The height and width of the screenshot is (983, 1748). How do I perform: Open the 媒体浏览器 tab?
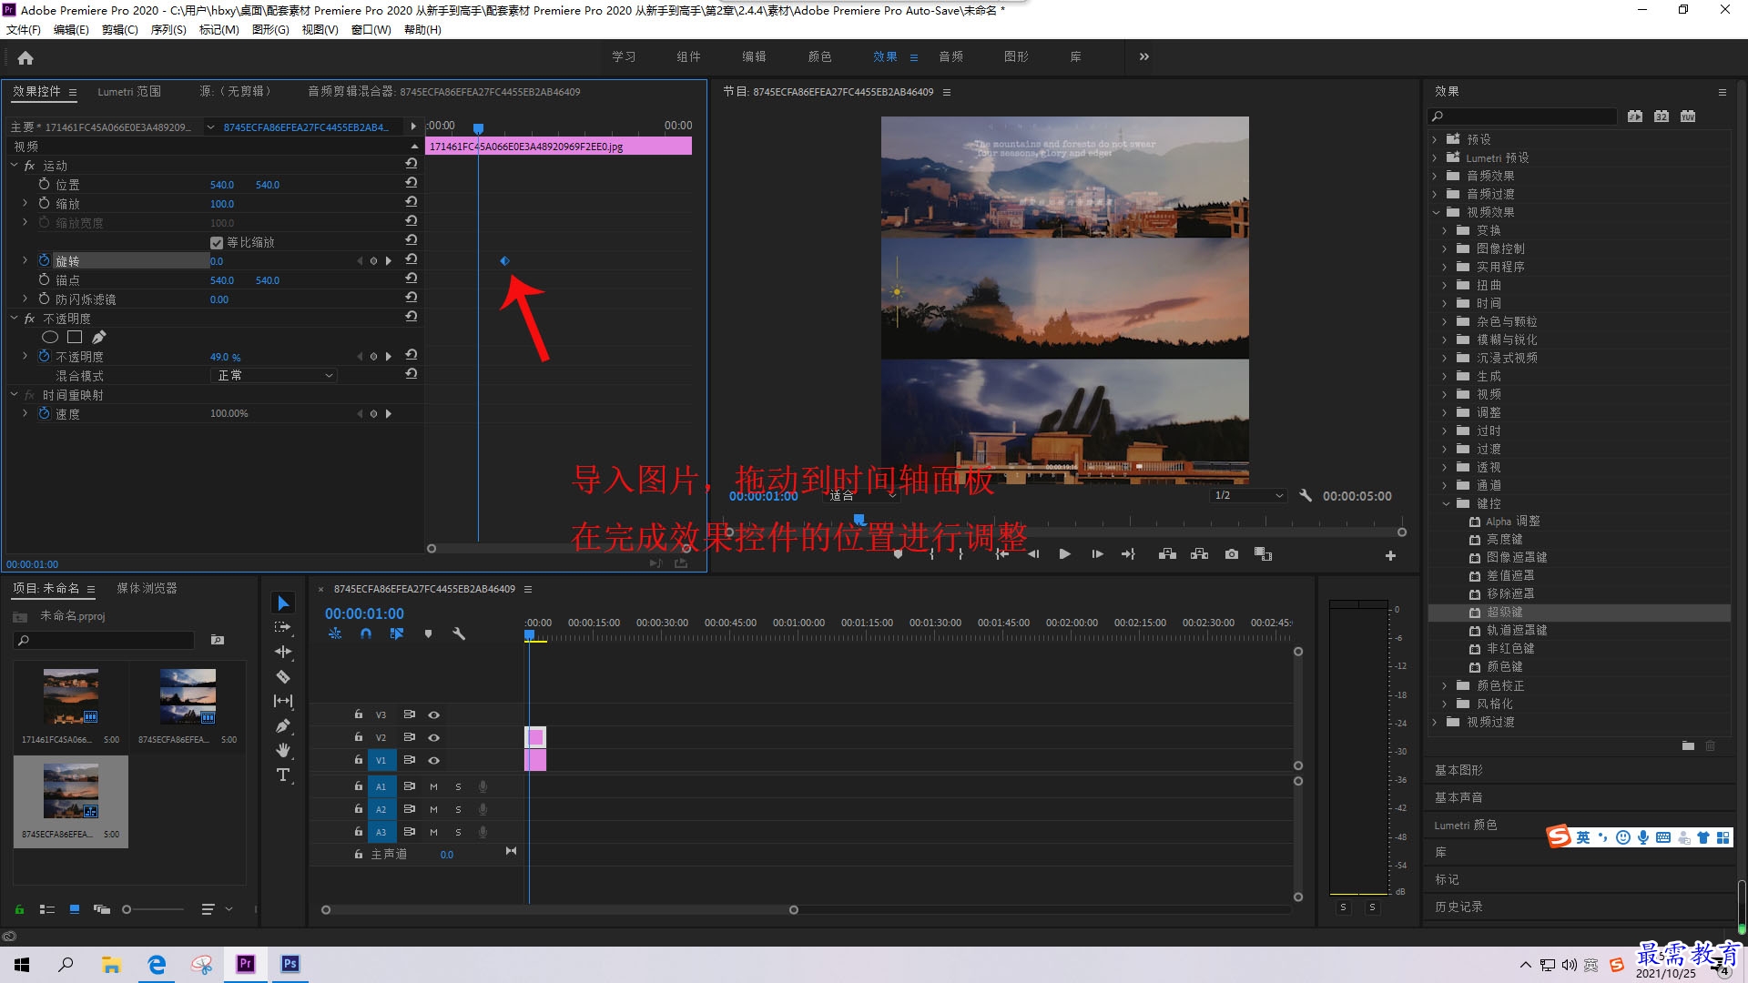[147, 588]
